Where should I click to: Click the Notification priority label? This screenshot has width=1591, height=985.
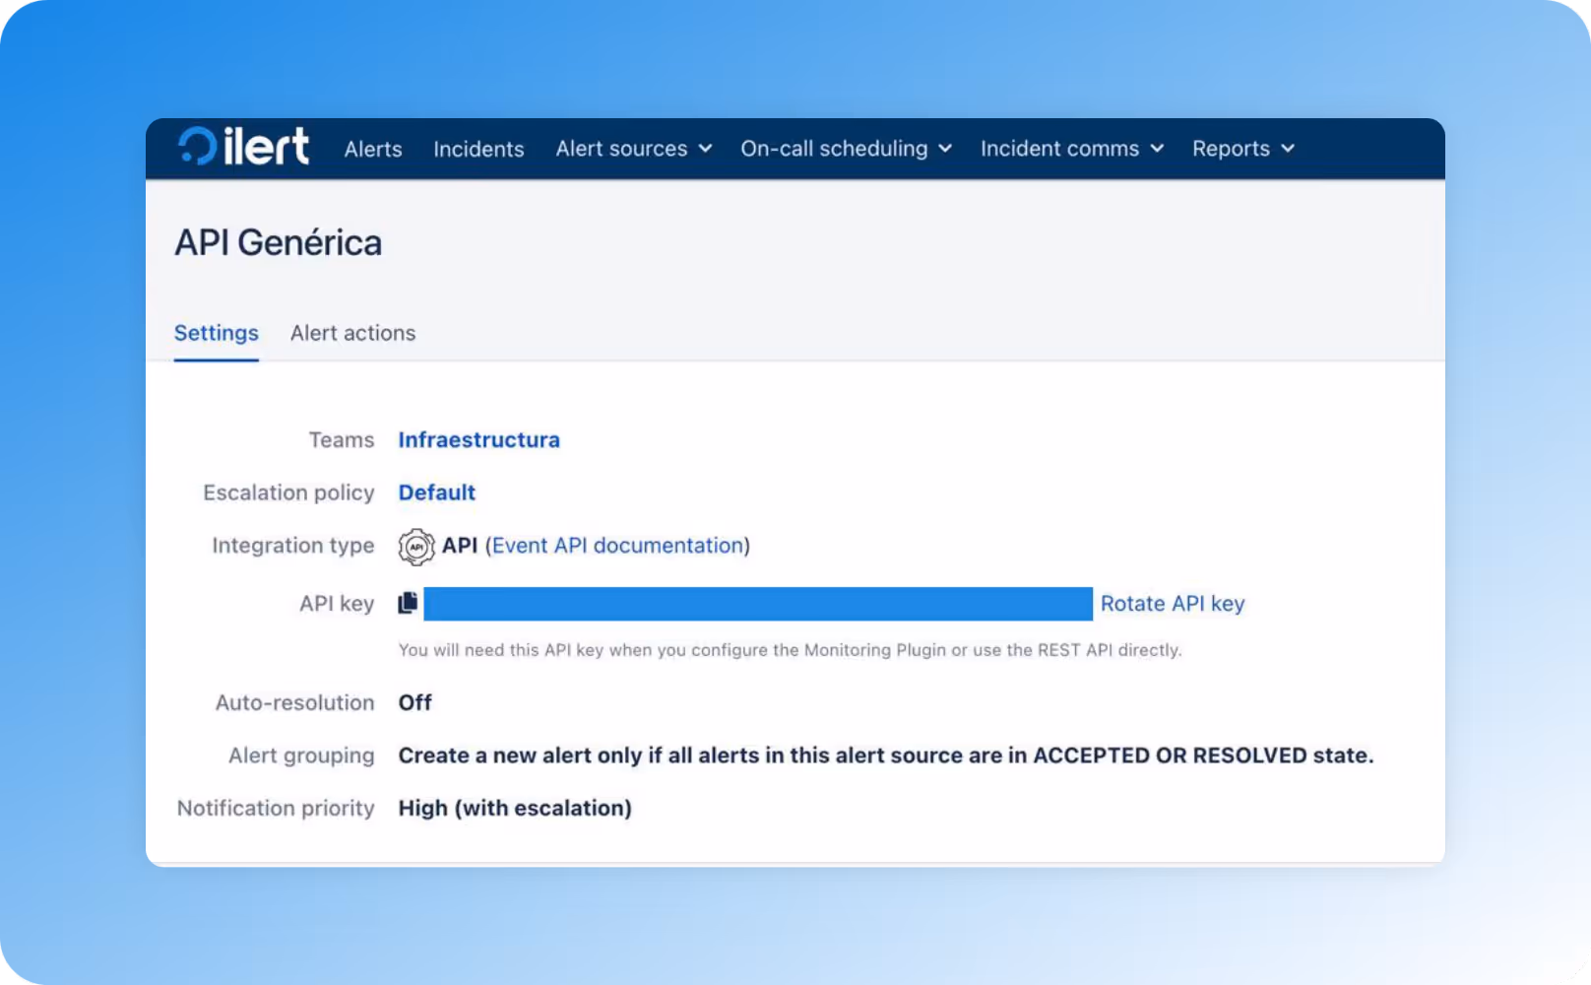276,808
